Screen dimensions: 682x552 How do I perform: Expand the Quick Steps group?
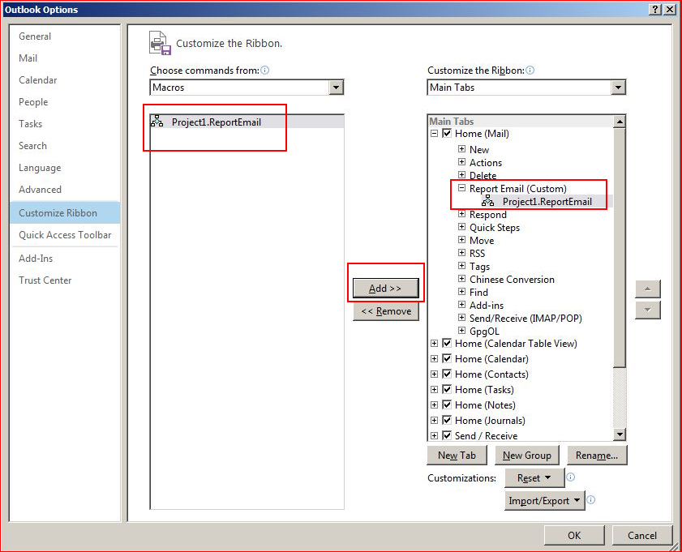point(462,227)
